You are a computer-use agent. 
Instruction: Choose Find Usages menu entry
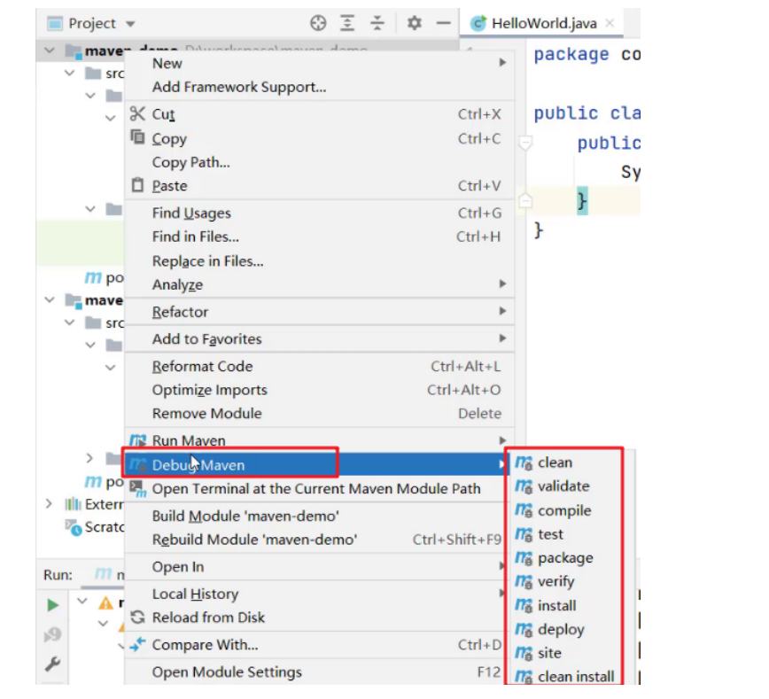[319, 213]
